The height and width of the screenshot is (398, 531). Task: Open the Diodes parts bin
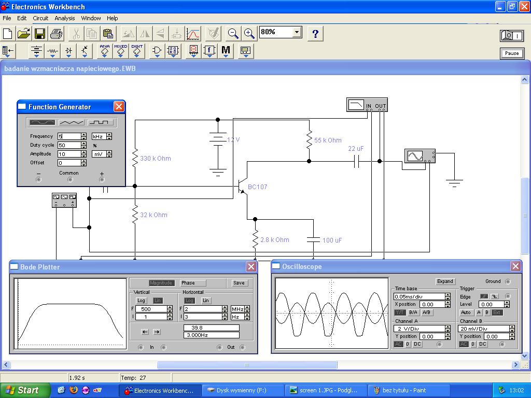(x=69, y=51)
